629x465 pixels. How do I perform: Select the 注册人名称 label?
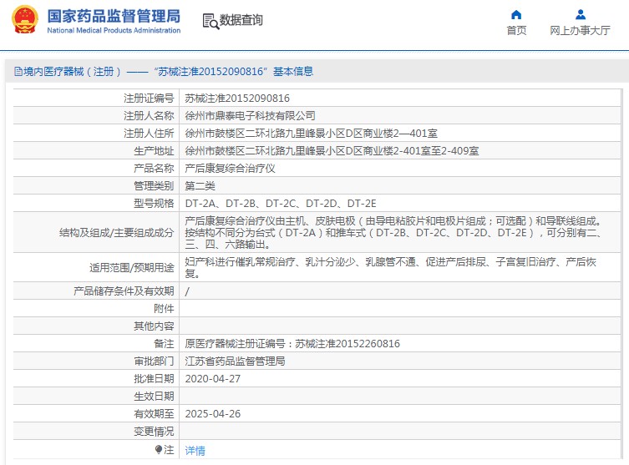pyautogui.click(x=149, y=116)
